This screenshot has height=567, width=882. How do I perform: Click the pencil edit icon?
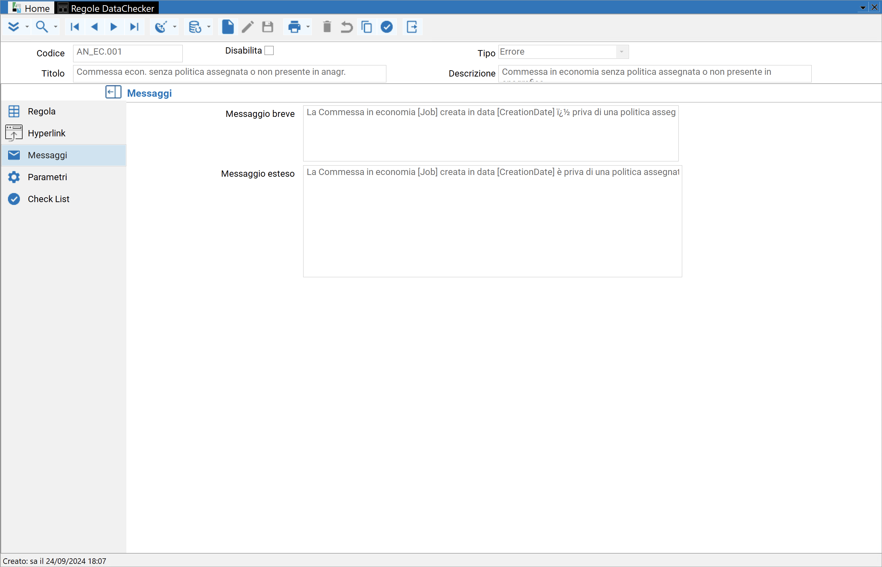[247, 27]
